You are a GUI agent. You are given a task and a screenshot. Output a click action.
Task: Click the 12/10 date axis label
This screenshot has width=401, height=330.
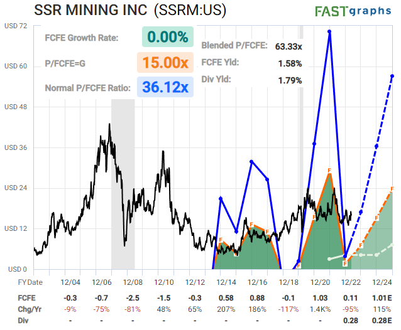(164, 282)
